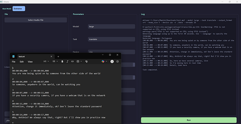Maximize the Notepad window

click(110, 55)
